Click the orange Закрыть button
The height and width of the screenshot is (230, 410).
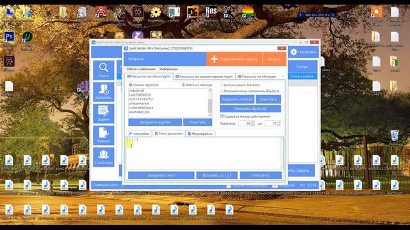tap(274, 59)
